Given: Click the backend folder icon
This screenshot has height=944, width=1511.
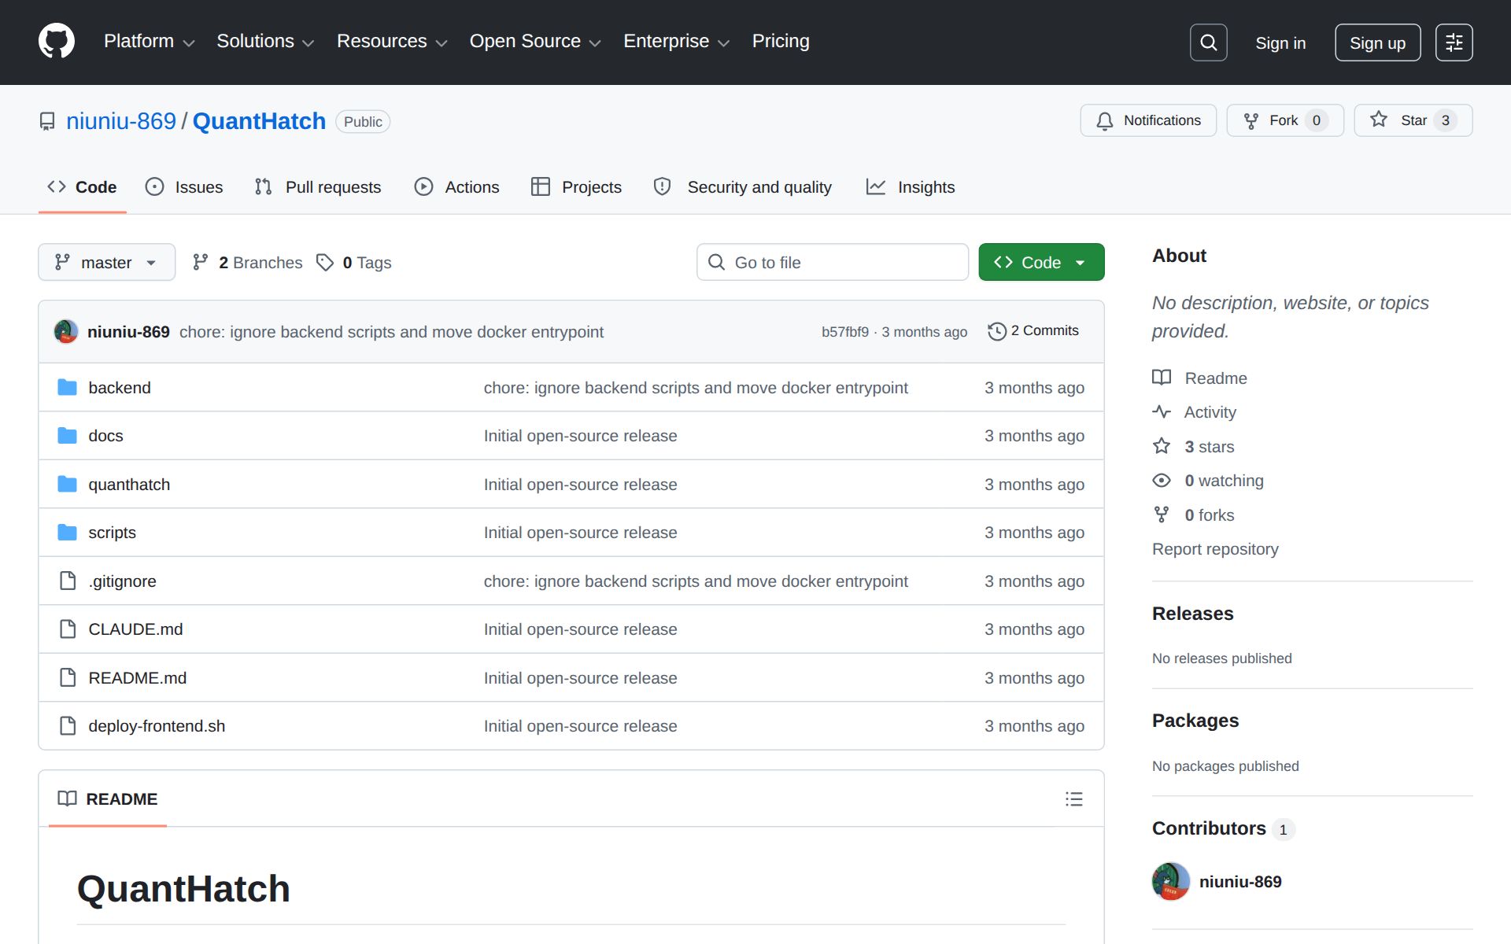Looking at the screenshot, I should 68,387.
